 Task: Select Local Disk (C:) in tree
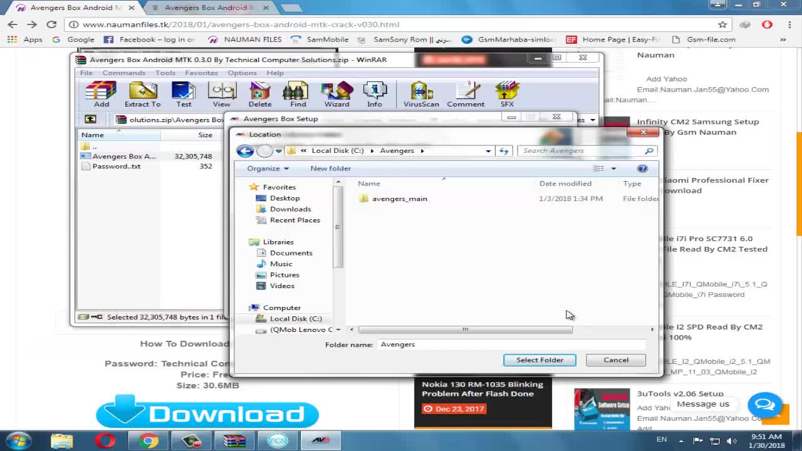[289, 319]
